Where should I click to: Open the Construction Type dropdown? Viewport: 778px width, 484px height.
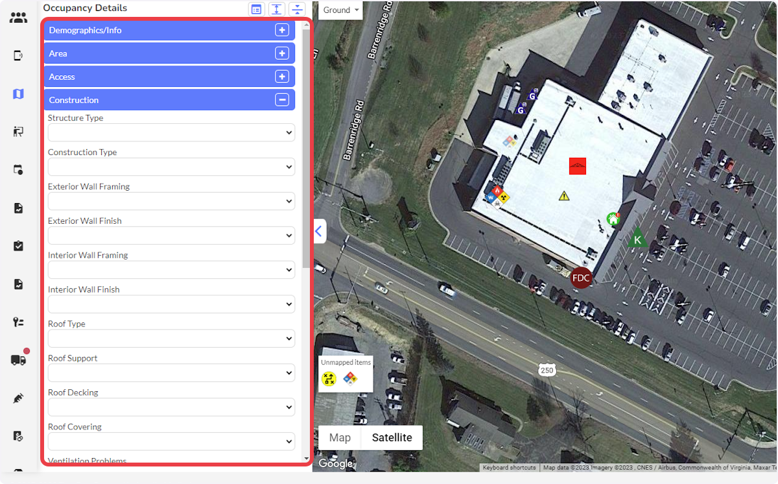(x=171, y=167)
